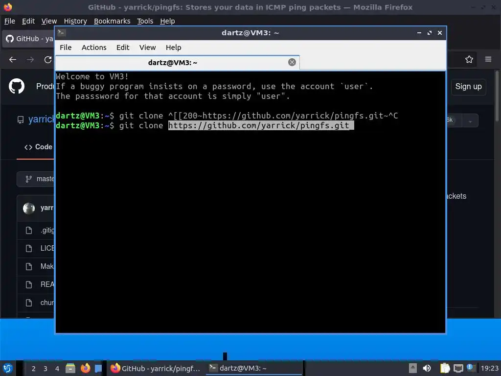Click the 'Welcome to VM3!' terminal line
Viewport: 501px width, 376px height.
point(92,76)
